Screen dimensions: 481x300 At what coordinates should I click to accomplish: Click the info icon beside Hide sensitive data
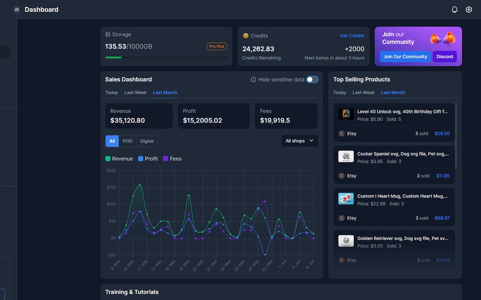click(x=253, y=79)
